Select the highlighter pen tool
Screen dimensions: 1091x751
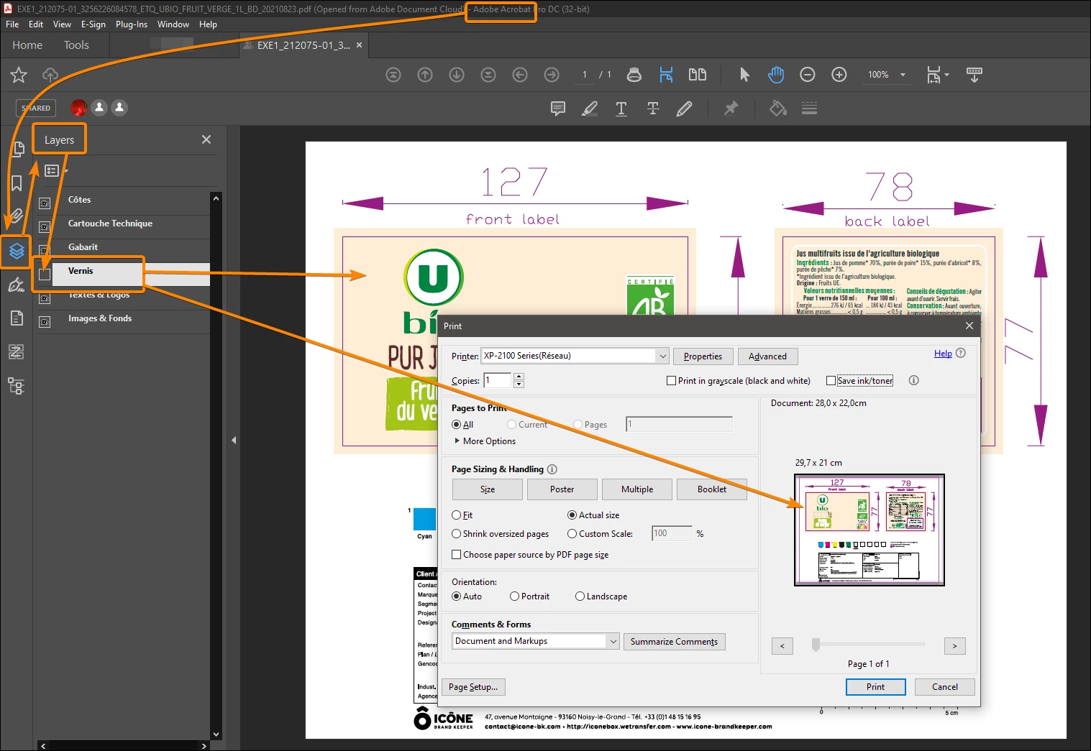point(590,109)
